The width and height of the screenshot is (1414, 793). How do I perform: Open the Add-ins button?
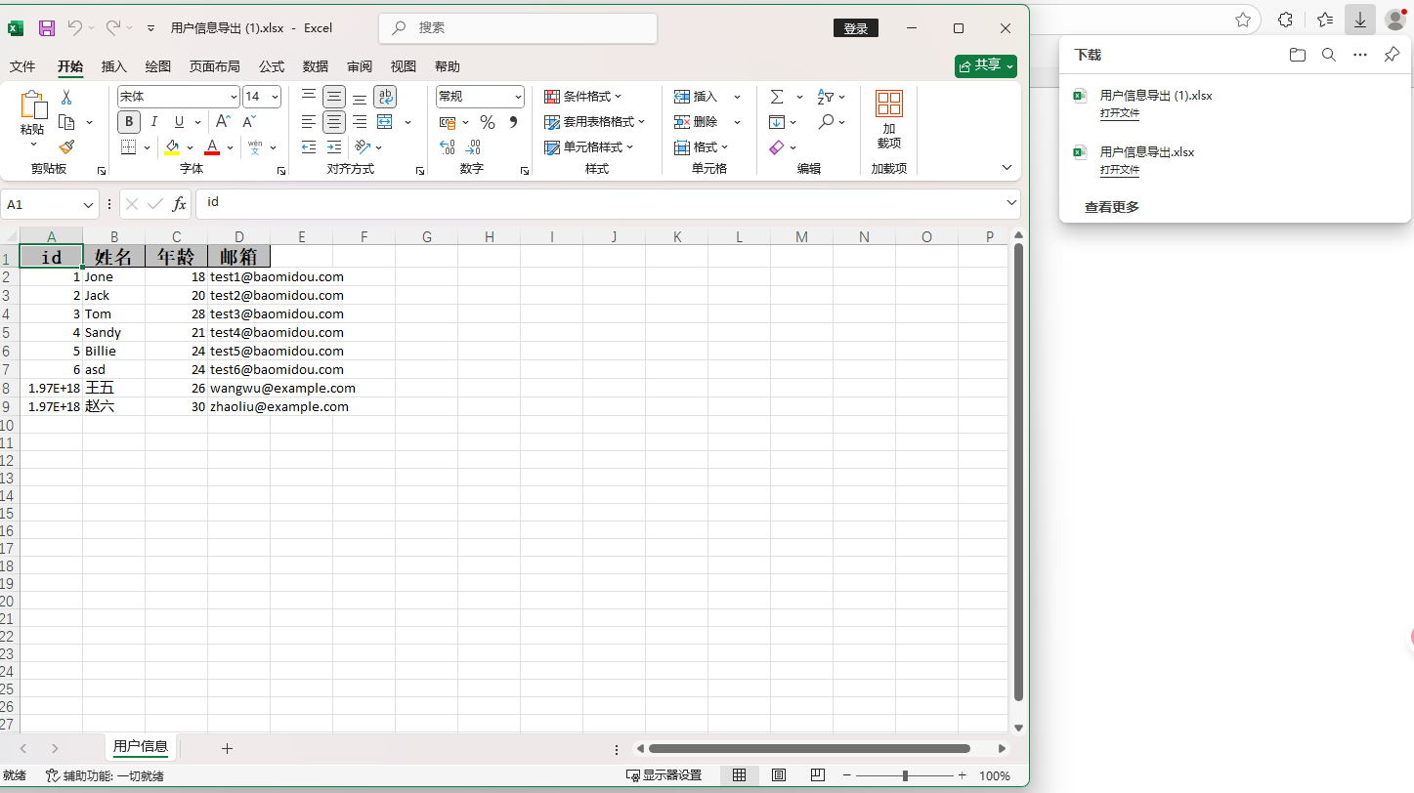click(x=888, y=119)
